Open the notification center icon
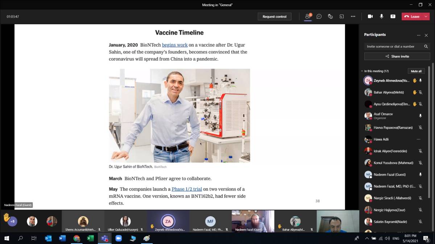The height and width of the screenshot is (244, 435). 426,238
